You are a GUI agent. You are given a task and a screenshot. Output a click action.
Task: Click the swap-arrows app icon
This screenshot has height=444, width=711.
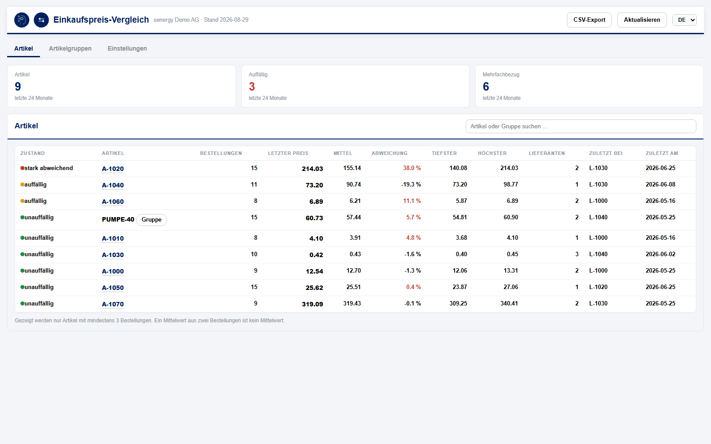tap(41, 20)
